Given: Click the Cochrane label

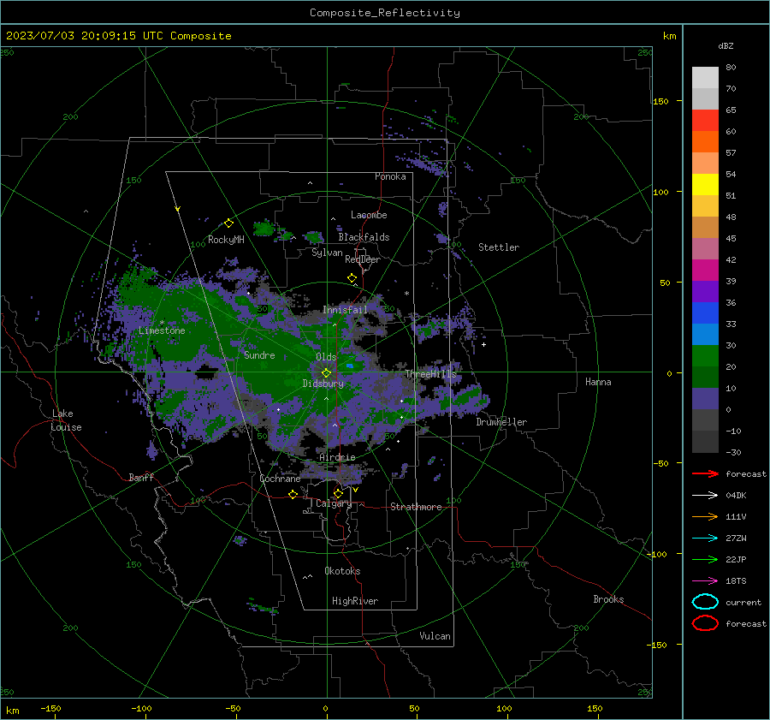Looking at the screenshot, I should [x=280, y=479].
